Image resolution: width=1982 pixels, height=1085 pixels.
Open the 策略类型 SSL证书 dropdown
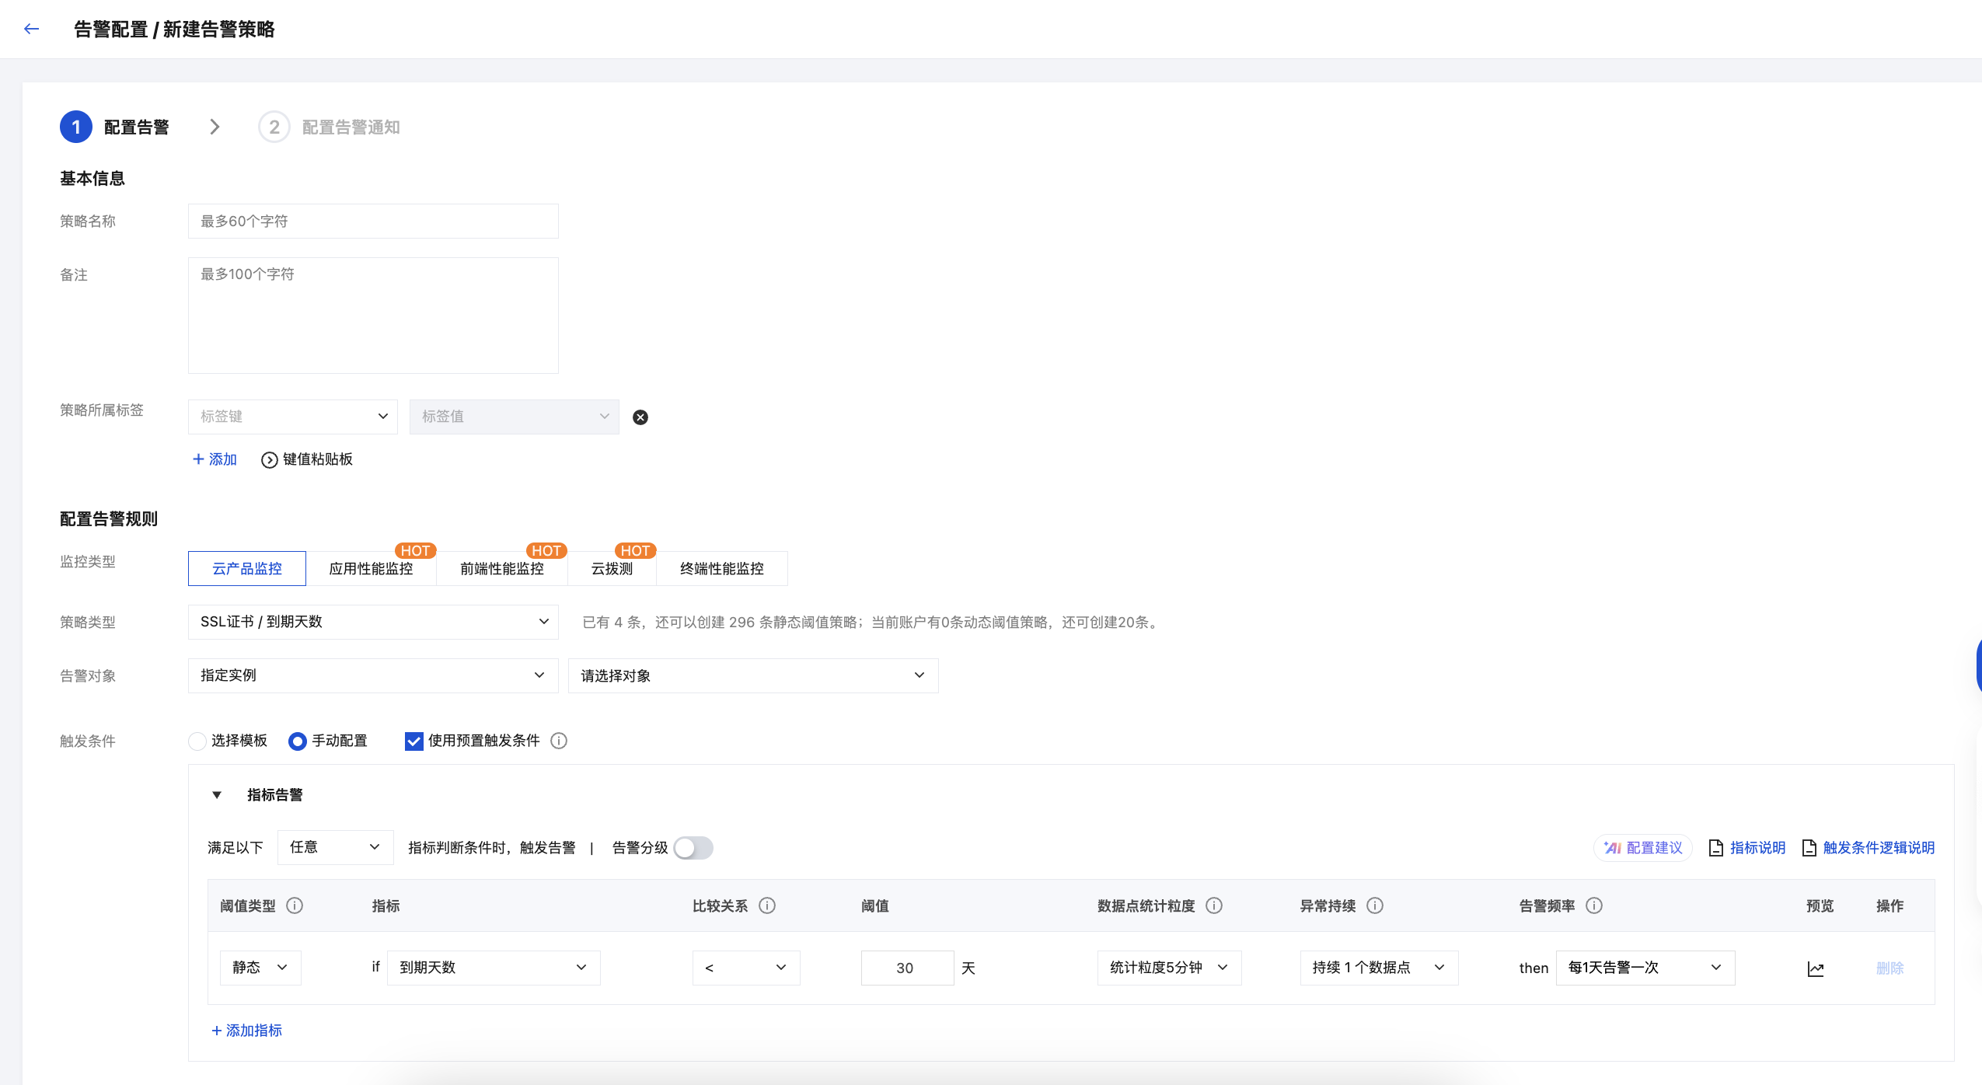373,622
